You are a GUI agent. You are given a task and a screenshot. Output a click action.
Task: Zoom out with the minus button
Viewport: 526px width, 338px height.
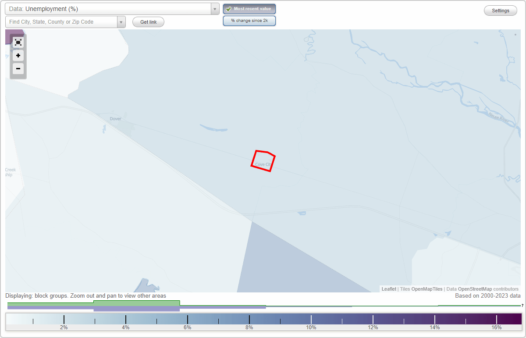tap(18, 69)
